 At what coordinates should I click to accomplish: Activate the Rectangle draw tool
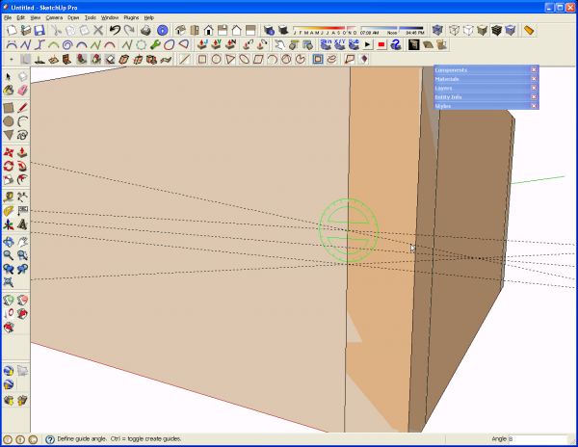coord(9,108)
